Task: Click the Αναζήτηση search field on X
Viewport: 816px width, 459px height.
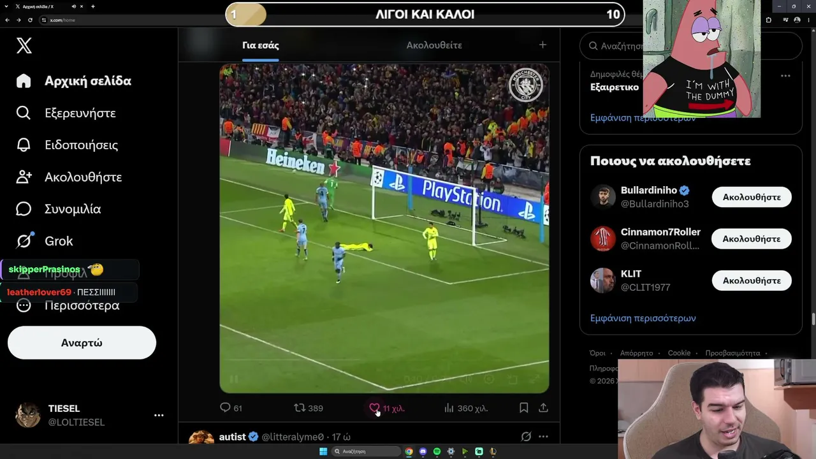Action: tap(690, 46)
